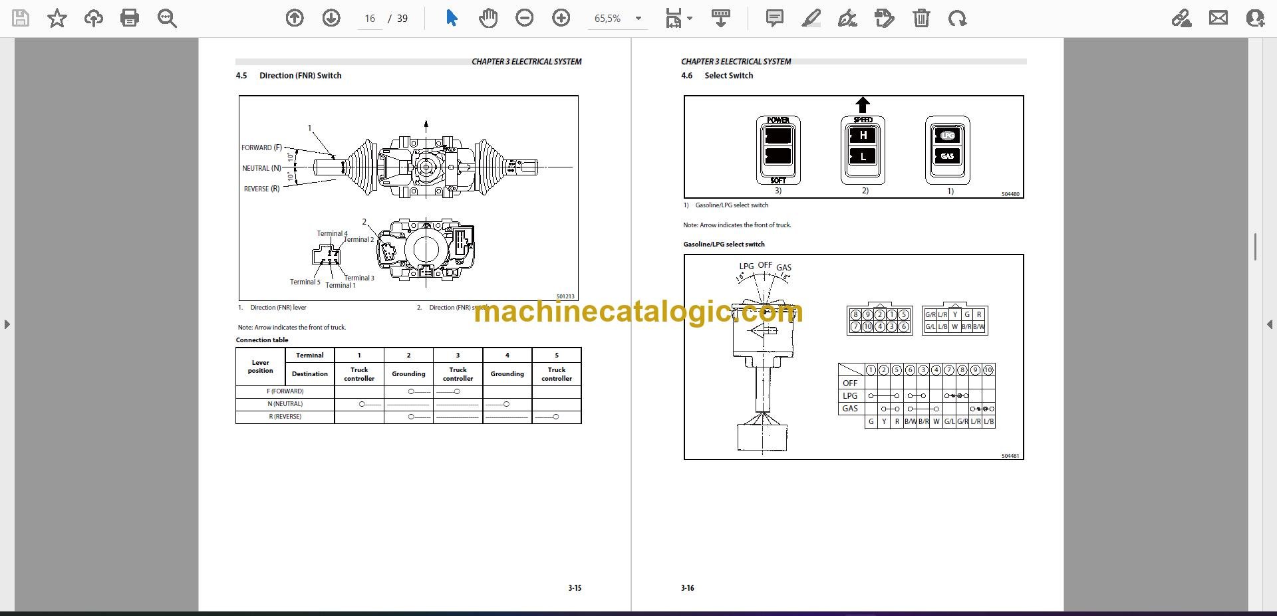Image resolution: width=1277 pixels, height=616 pixels.
Task: Click page number '3-16' at the bottom
Action: 688,588
